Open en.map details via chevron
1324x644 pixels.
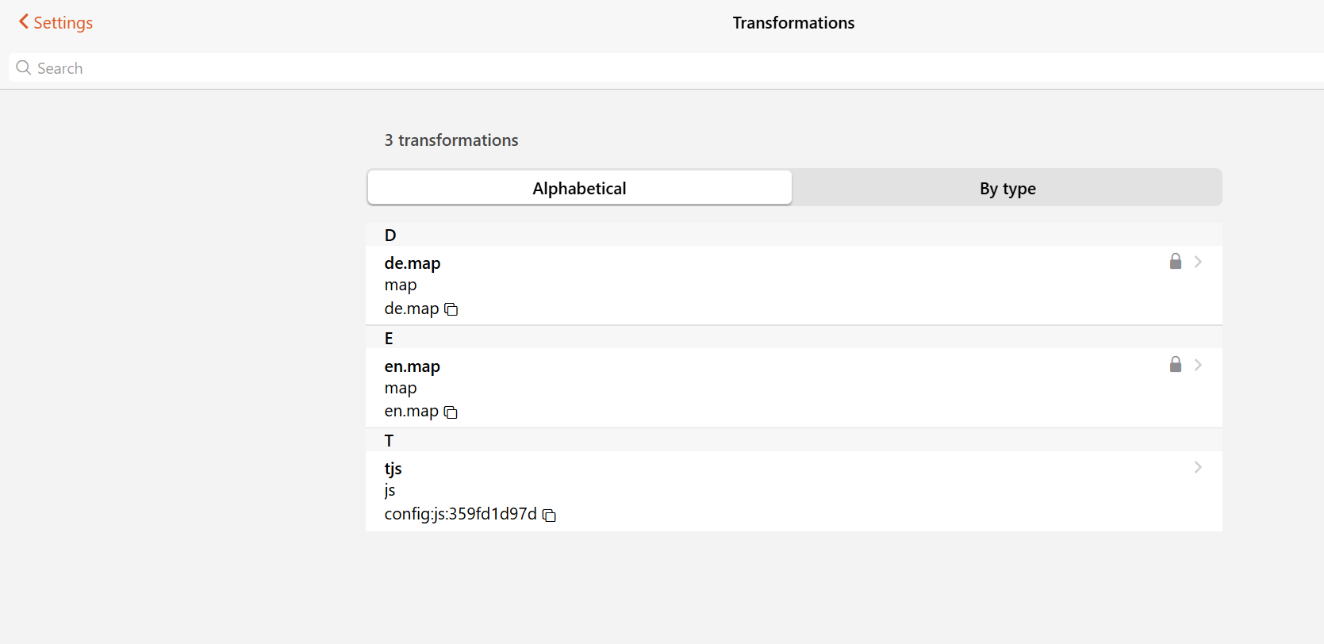pyautogui.click(x=1198, y=365)
